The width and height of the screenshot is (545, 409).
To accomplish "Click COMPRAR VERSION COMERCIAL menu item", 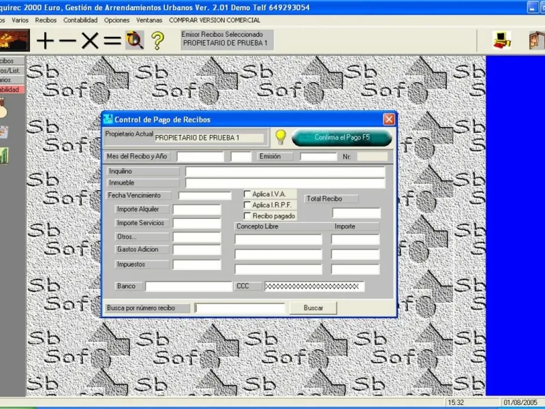I will pos(215,20).
